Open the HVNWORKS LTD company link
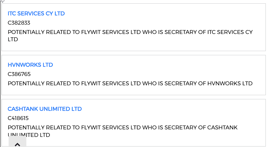The height and width of the screenshot is (147, 271). tap(30, 65)
